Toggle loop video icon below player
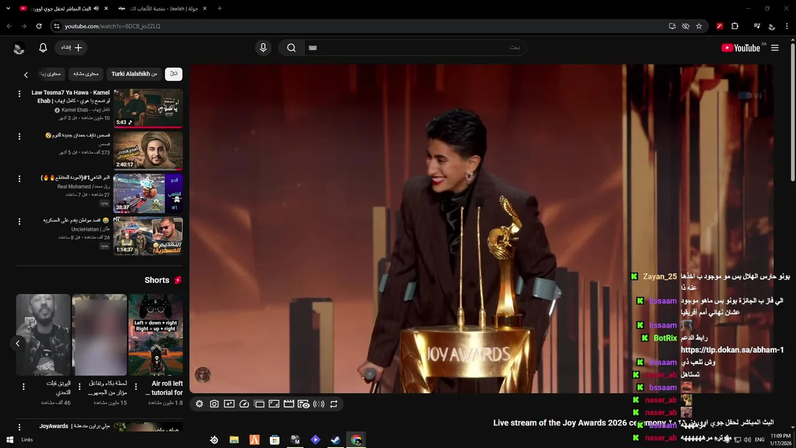The height and width of the screenshot is (448, 796). click(334, 404)
